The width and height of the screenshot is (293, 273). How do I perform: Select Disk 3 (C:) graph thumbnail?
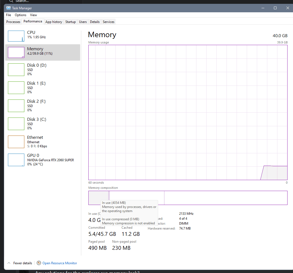coord(16,124)
